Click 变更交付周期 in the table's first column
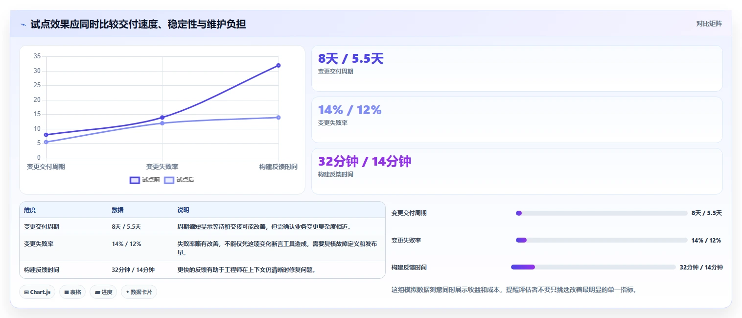 point(42,227)
